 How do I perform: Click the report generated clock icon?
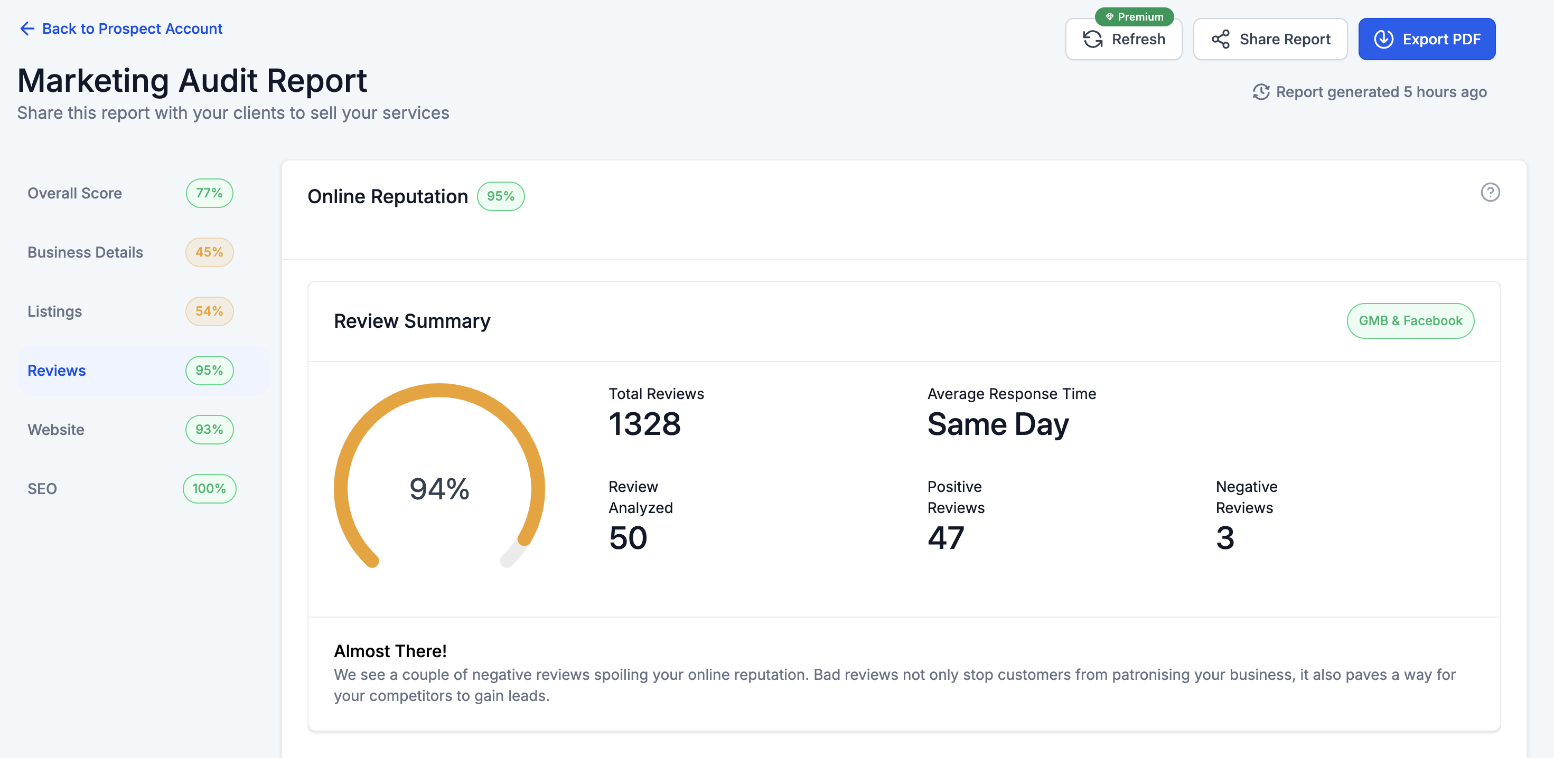click(1261, 92)
